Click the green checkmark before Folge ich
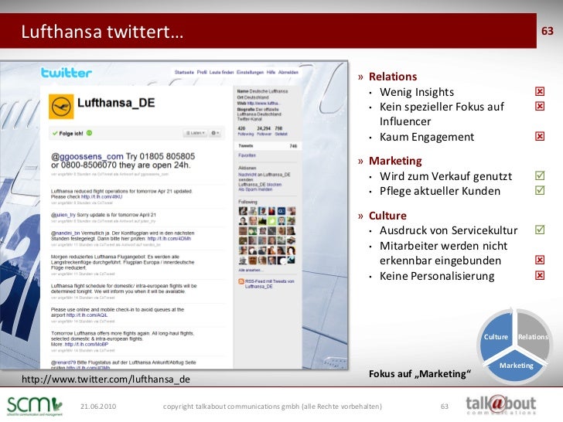This screenshot has height=422, width=563. [55, 133]
